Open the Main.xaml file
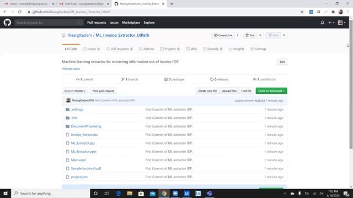This screenshot has height=198, width=353. pos(78,160)
